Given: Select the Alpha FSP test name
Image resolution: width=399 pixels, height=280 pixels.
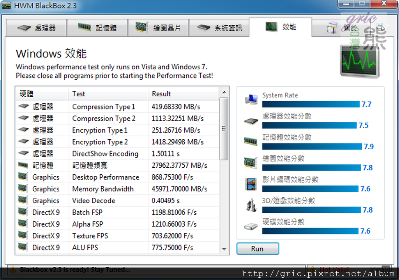Looking at the screenshot, I should tap(88, 224).
